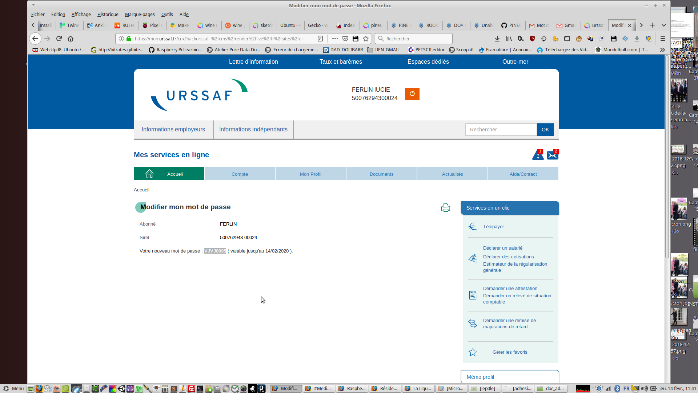This screenshot has height=393, width=698.
Task: Click the orange logout power button
Action: pyautogui.click(x=412, y=94)
